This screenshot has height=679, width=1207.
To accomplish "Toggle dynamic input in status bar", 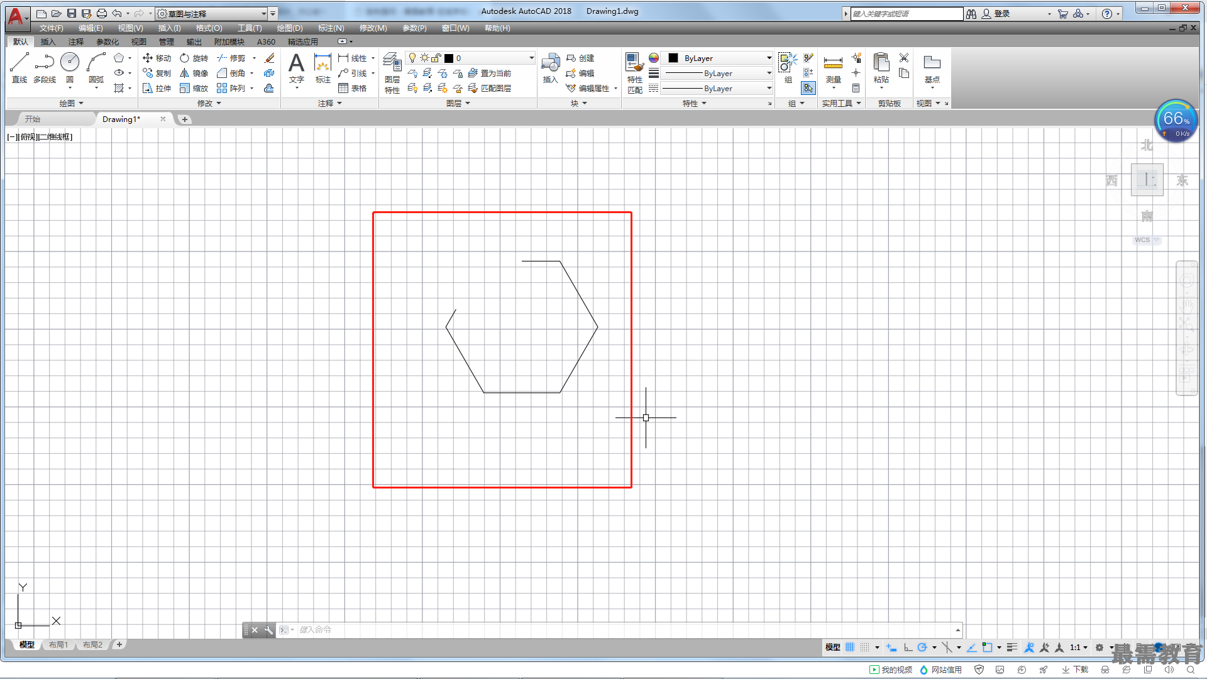I will [891, 647].
